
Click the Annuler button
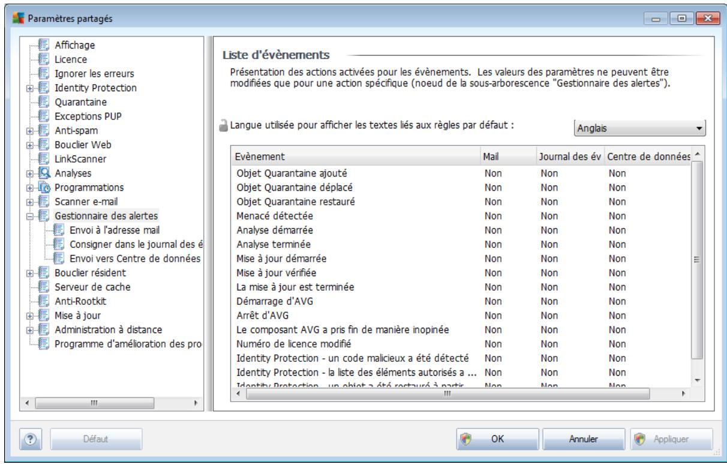pyautogui.click(x=584, y=439)
